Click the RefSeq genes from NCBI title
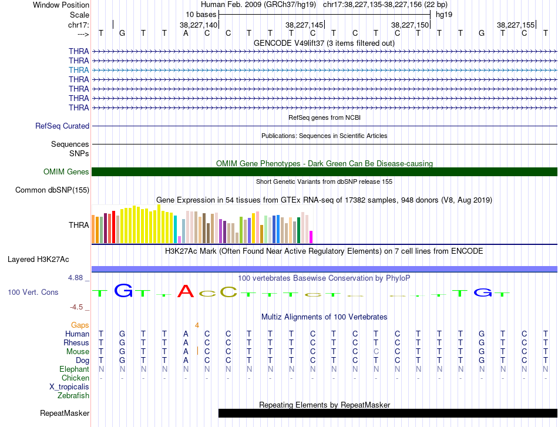Image resolution: width=558 pixels, height=427 pixels. tap(324, 117)
